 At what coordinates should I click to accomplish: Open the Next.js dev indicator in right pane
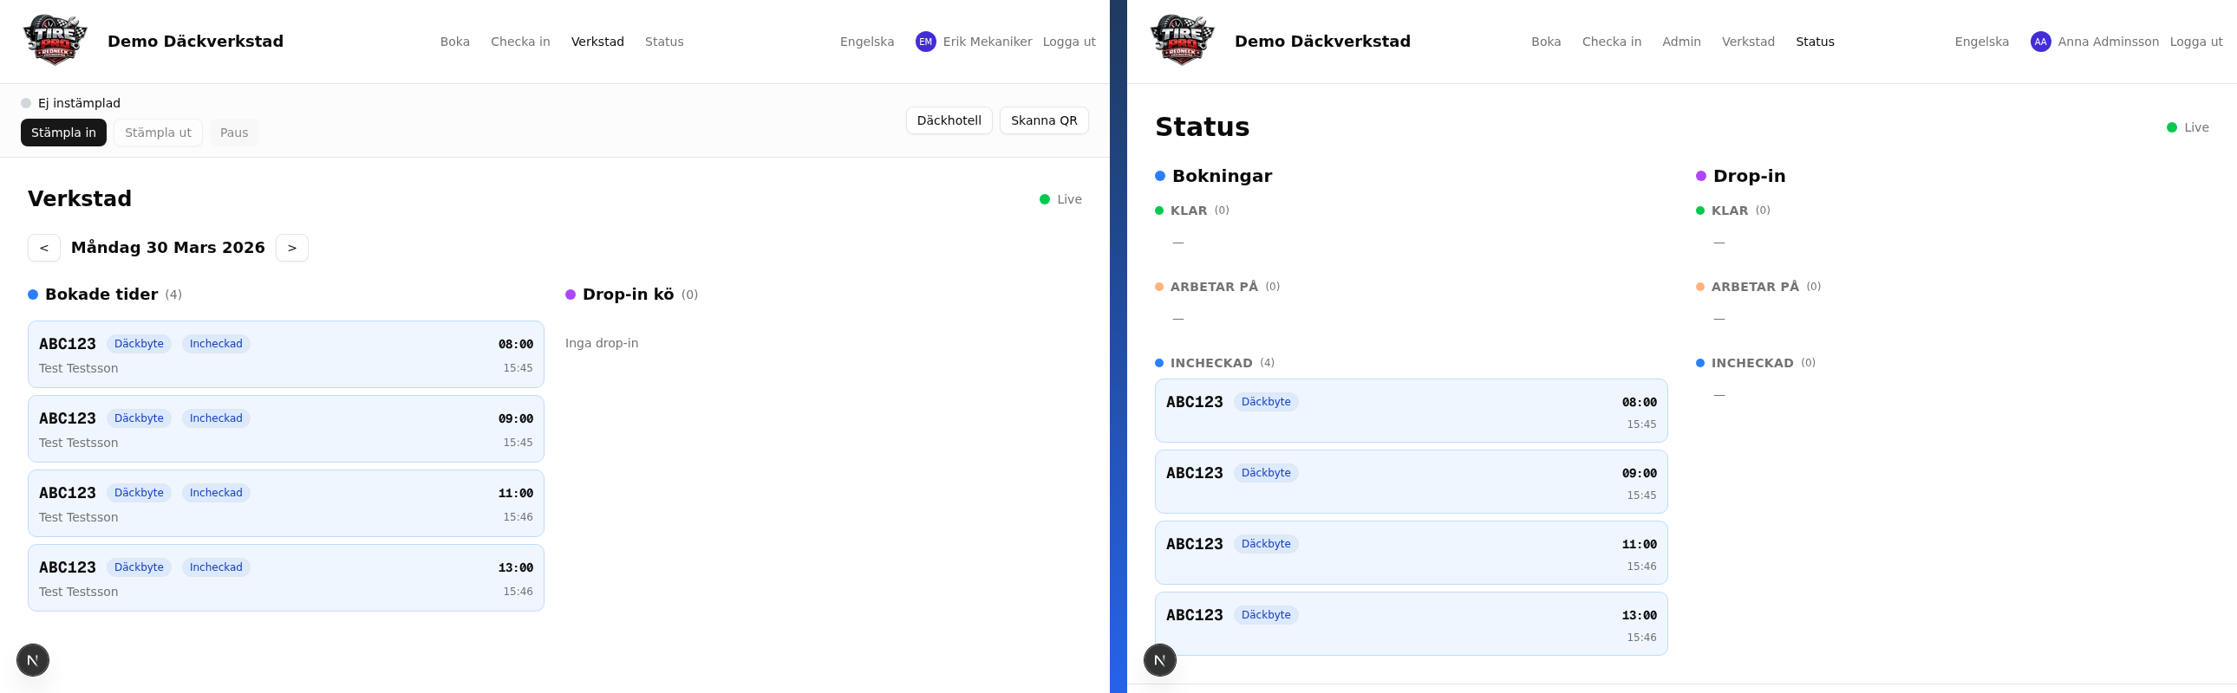1159,660
